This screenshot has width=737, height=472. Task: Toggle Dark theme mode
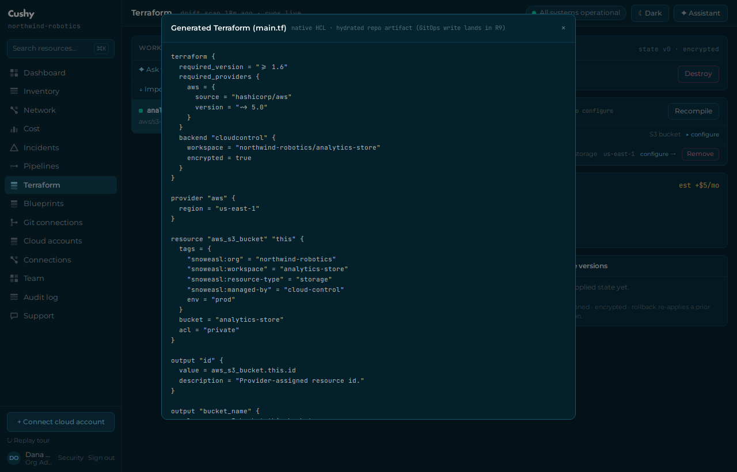(x=650, y=13)
